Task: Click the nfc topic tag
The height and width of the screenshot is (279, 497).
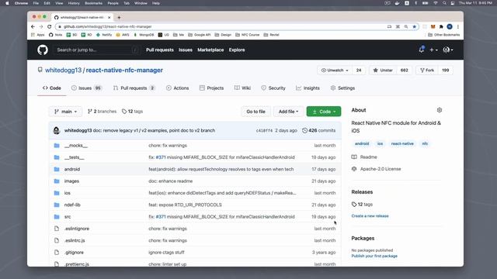Action: coord(425,143)
